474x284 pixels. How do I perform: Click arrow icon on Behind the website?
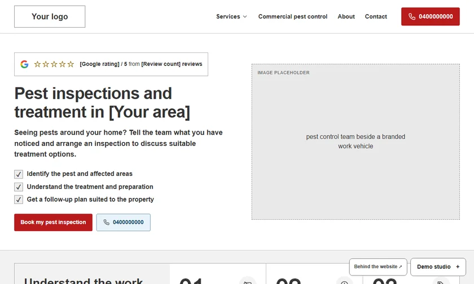[400, 267]
